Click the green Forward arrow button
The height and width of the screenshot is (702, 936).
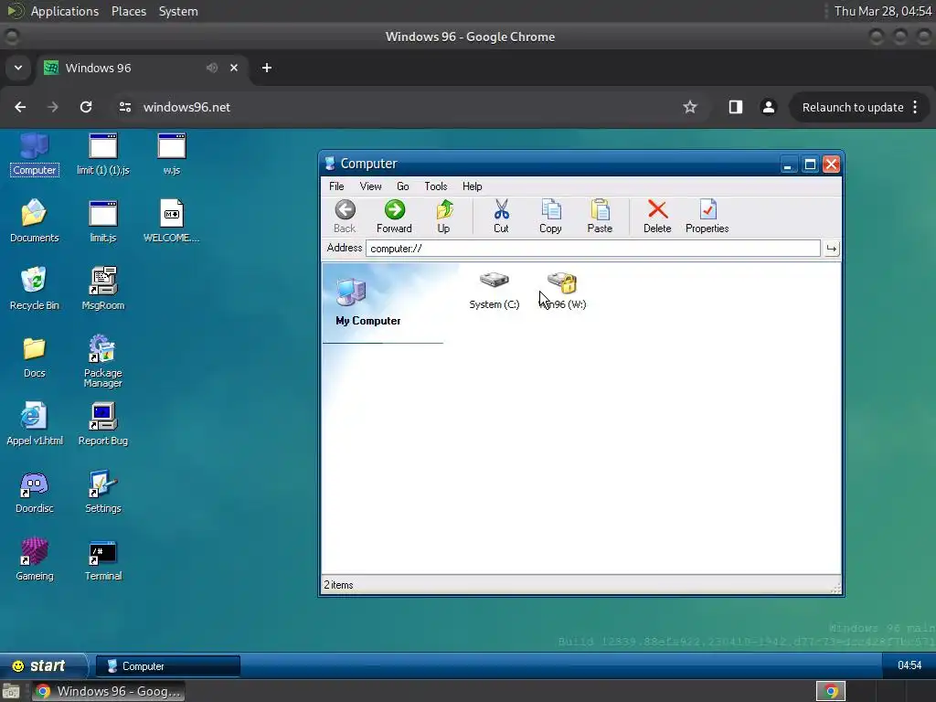[x=394, y=216]
